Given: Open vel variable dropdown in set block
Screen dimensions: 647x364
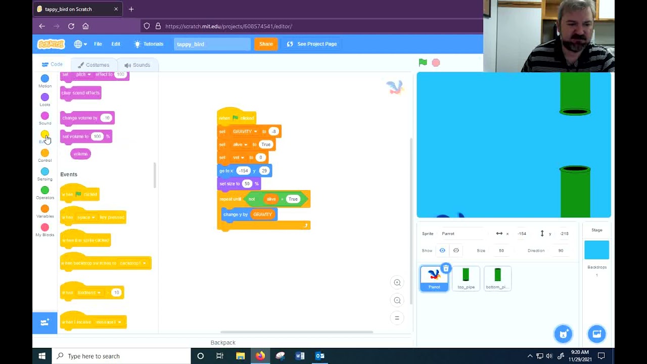Looking at the screenshot, I should 238,158.
